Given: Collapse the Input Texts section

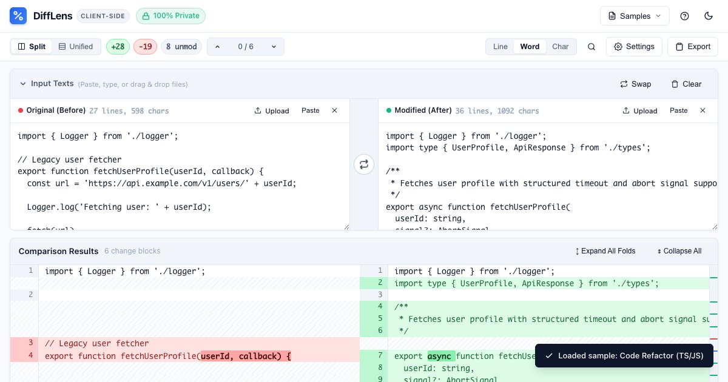Looking at the screenshot, I should [23, 84].
